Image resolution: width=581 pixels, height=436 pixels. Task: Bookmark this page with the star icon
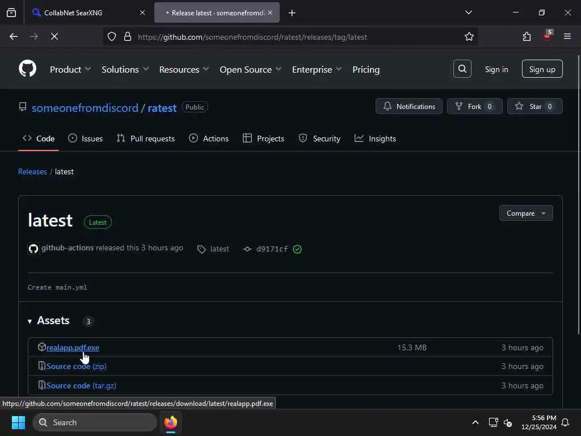coord(469,36)
